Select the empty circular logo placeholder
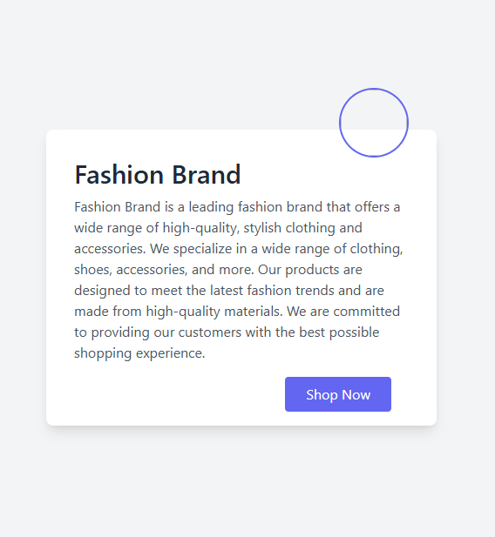 [374, 123]
